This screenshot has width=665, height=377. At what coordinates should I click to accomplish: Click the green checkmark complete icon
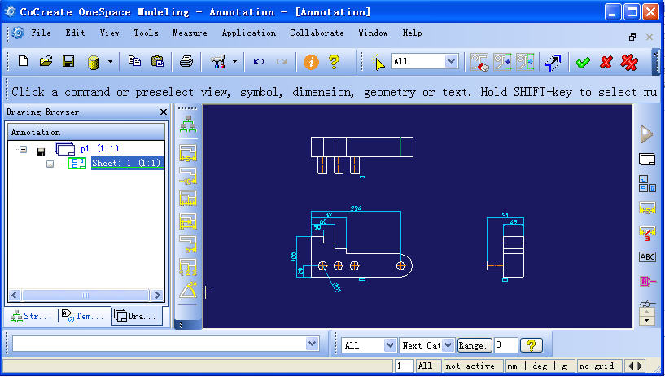tap(583, 63)
